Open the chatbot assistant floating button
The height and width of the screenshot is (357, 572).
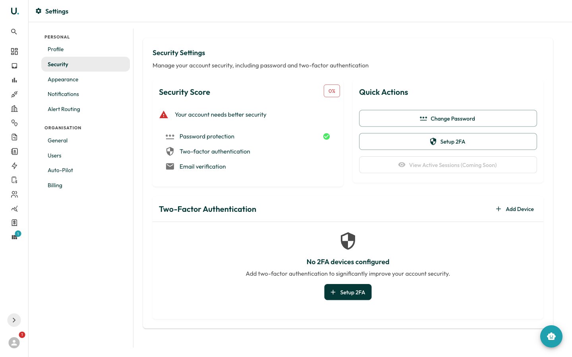point(551,336)
